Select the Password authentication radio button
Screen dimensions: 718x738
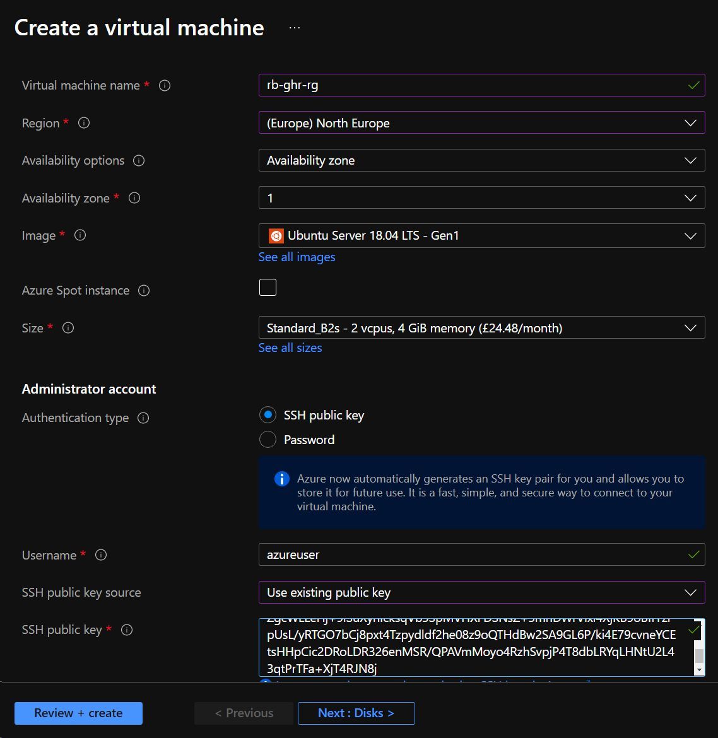(268, 439)
